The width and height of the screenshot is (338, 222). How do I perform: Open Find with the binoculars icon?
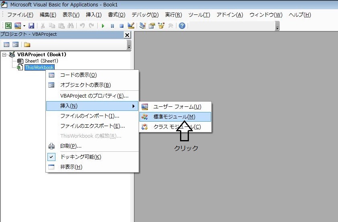(70, 26)
